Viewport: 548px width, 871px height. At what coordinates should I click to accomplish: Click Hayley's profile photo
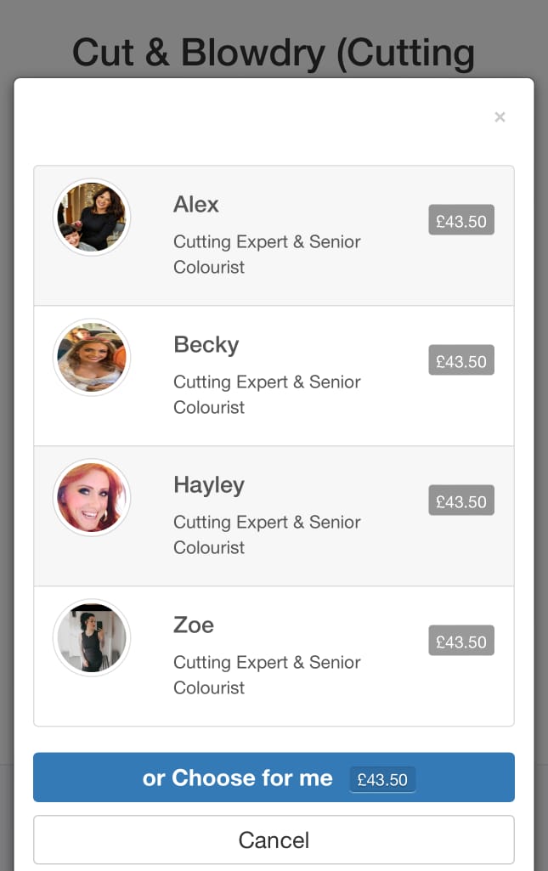pos(92,498)
